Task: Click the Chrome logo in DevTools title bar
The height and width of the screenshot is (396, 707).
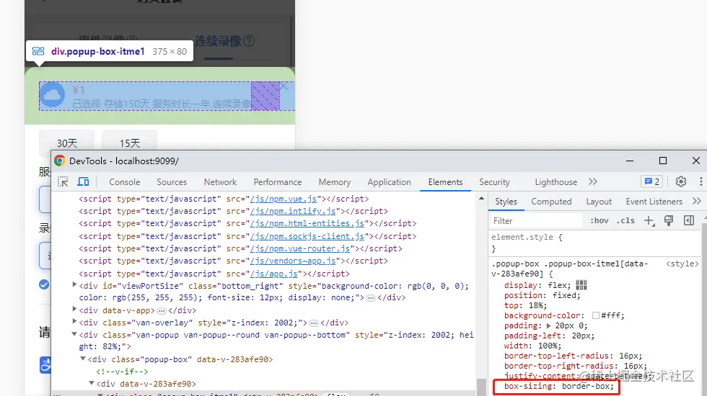Action: click(x=59, y=161)
